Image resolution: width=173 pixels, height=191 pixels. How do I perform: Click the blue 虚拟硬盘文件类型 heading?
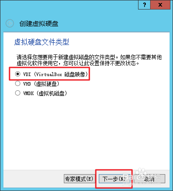tap(42, 42)
